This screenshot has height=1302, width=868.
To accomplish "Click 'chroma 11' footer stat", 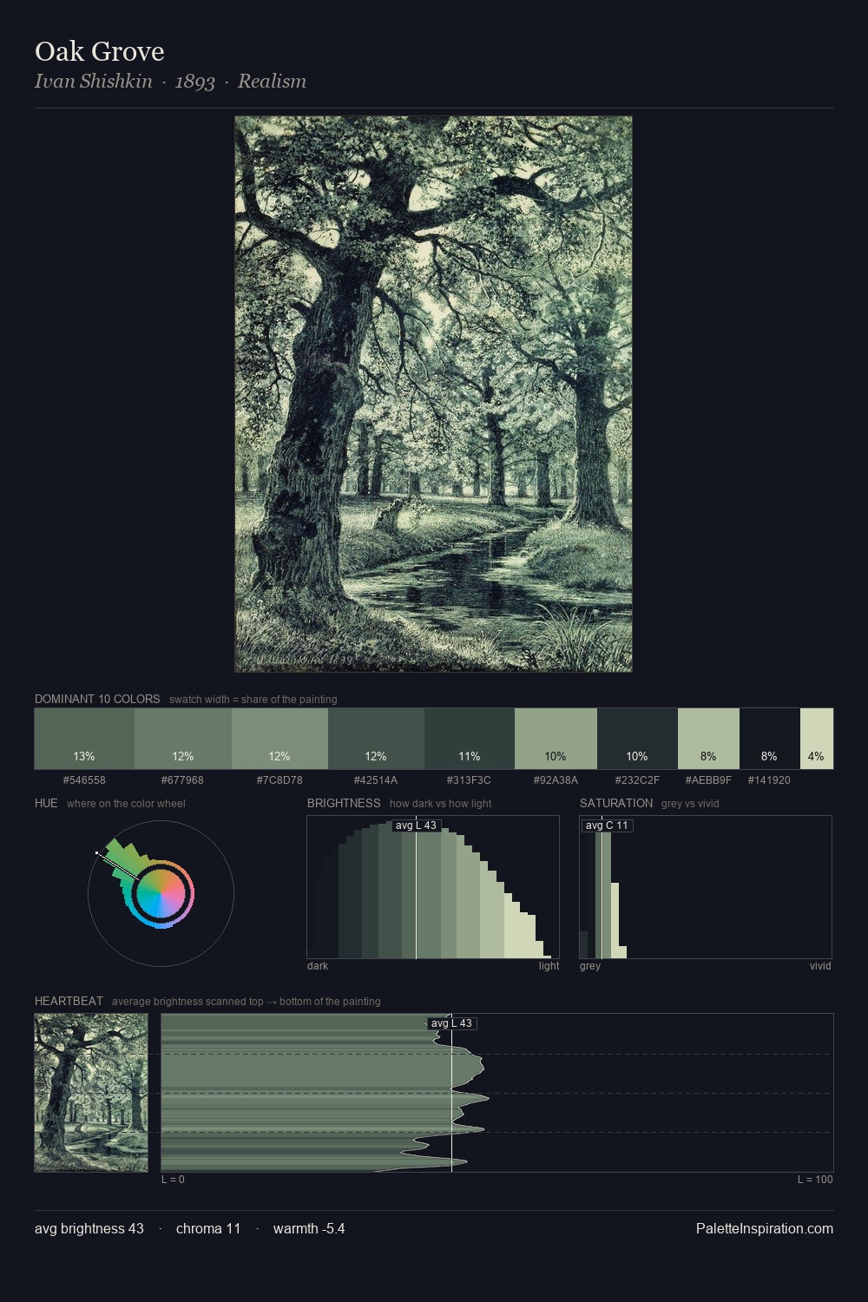I will click(208, 1228).
